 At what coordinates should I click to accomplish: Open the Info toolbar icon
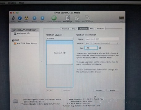tap(20, 18)
